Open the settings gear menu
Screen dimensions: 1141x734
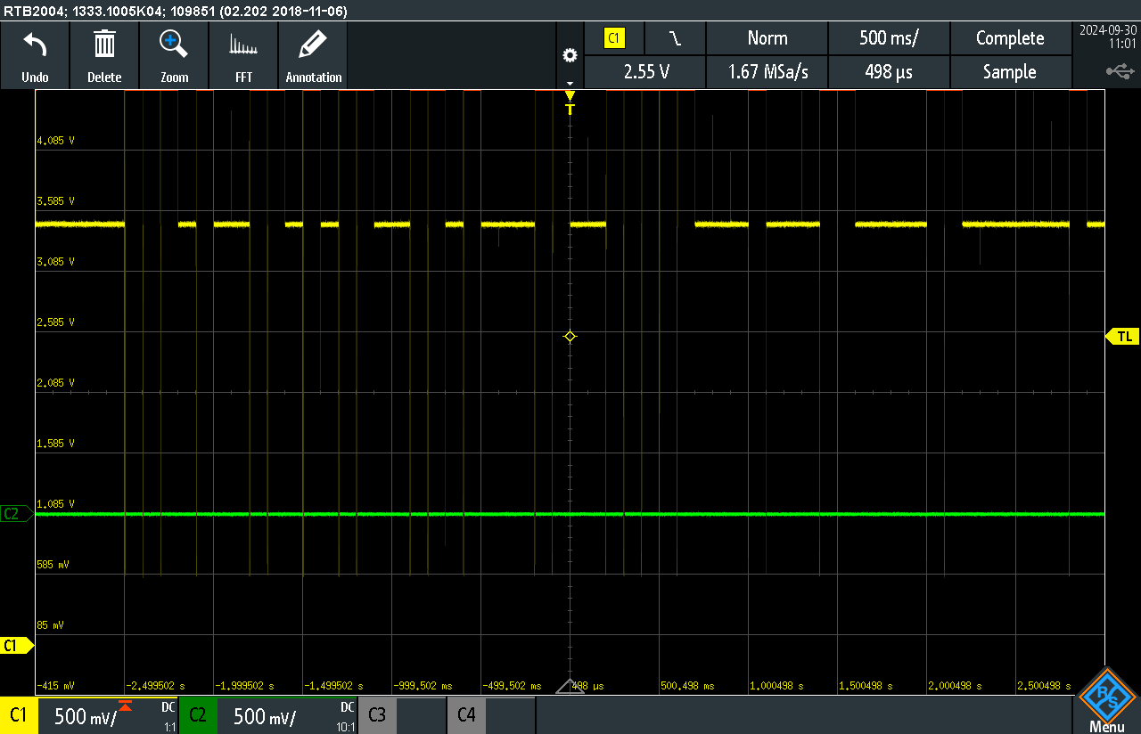pyautogui.click(x=570, y=54)
